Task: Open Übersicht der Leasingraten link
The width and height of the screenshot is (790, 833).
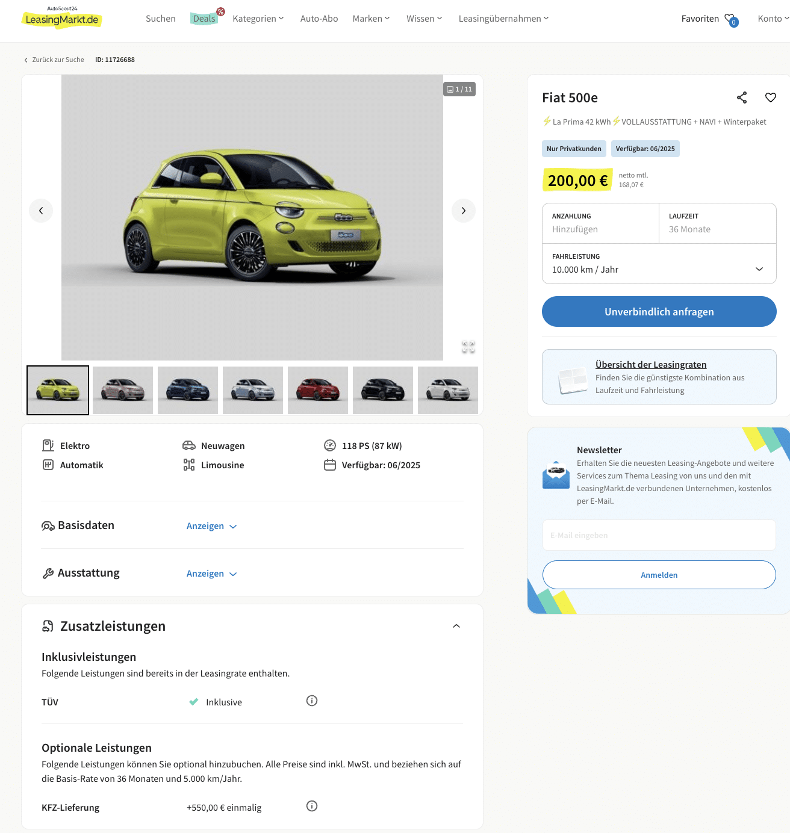Action: pos(651,365)
